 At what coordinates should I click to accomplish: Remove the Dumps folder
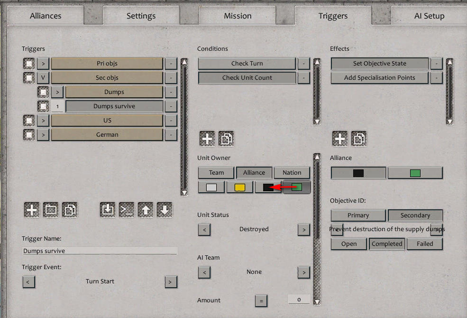coord(171,92)
